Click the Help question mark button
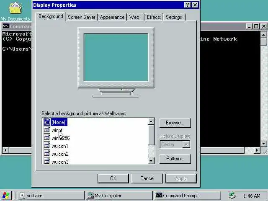The height and width of the screenshot is (201, 268). pos(187,5)
